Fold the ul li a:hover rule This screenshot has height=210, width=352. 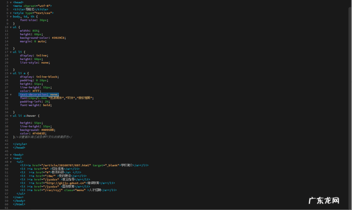[x=10, y=116]
